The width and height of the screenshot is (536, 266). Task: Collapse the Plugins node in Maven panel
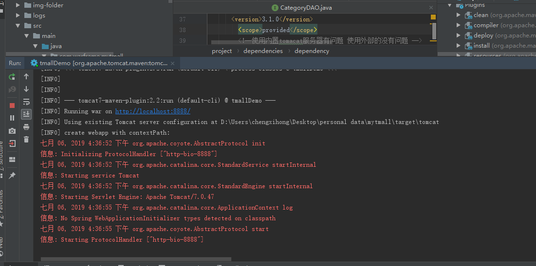(450, 5)
